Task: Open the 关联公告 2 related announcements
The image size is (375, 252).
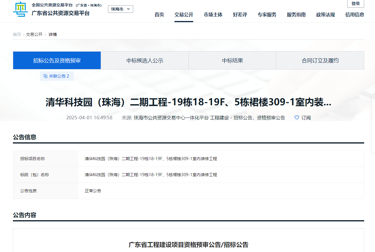Action: (57, 76)
